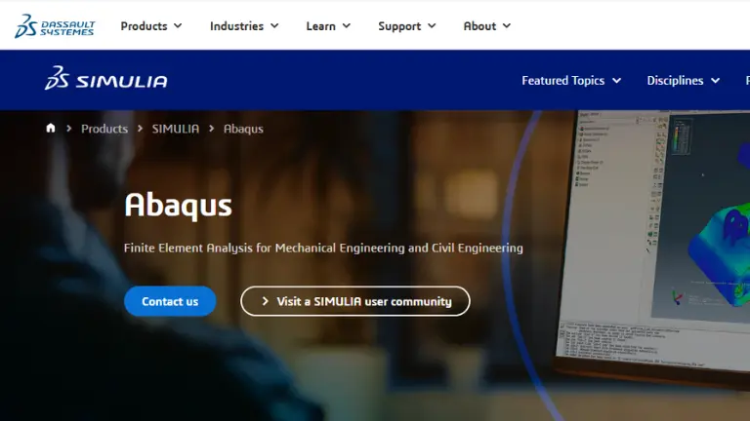Click the SIMULIA brand logo
Screen dimensions: 750x421
tap(105, 81)
